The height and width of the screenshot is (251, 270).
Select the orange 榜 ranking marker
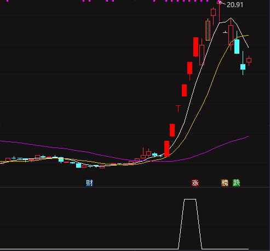coord(225,182)
